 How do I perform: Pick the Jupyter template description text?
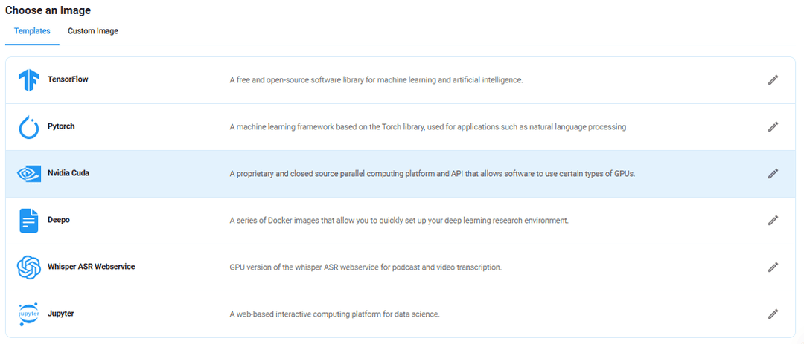(334, 314)
